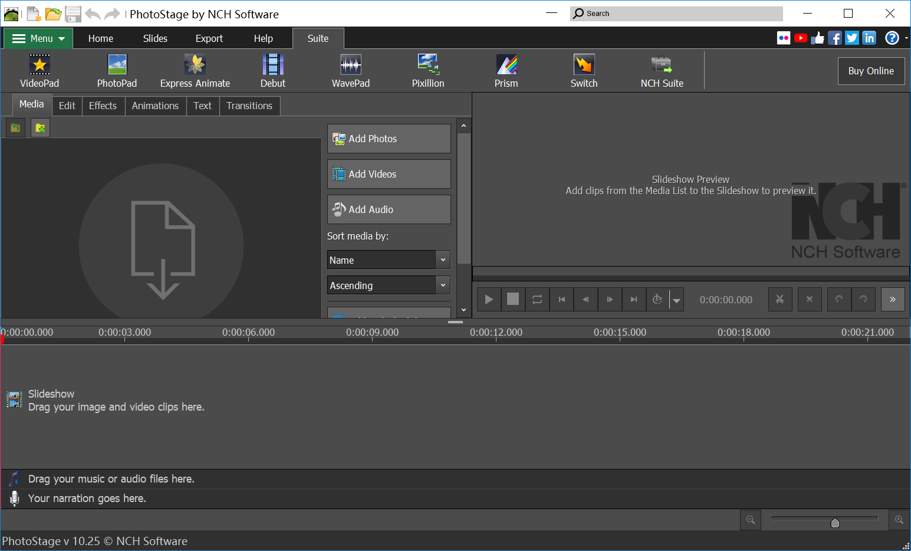Viewport: 911px width, 551px height.
Task: Open the Text panel tab
Action: pyautogui.click(x=203, y=106)
